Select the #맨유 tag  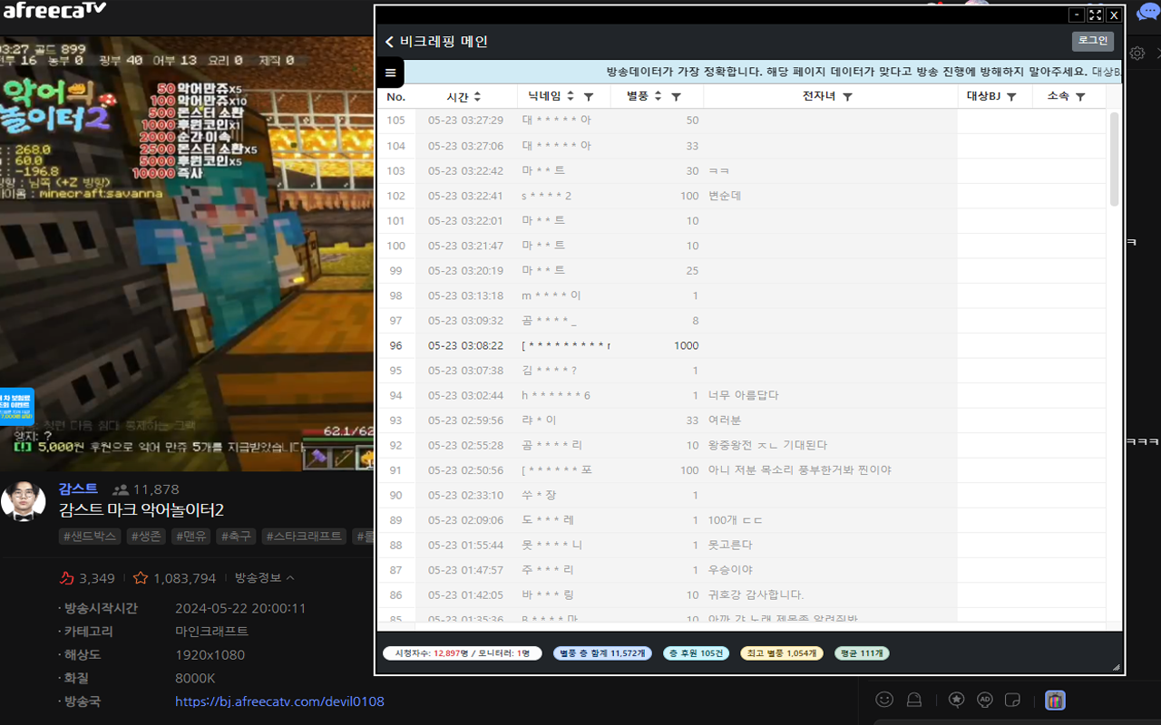(190, 536)
